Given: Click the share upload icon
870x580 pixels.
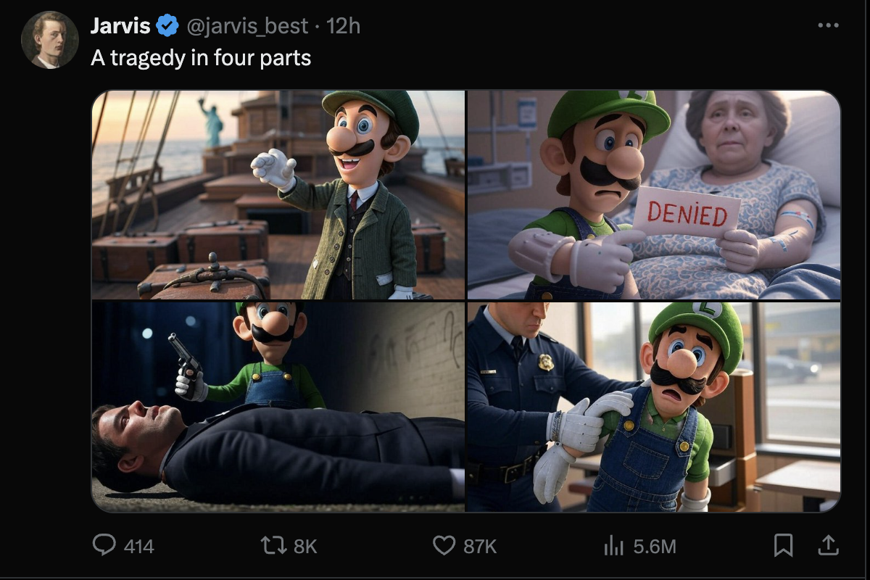Looking at the screenshot, I should pos(828,544).
